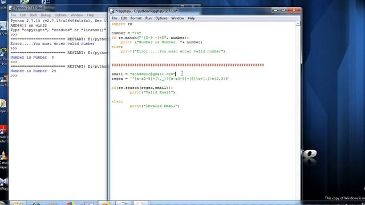The width and height of the screenshot is (365, 205).
Task: Open File menu in Python Shell window
Action: click(x=13, y=15)
